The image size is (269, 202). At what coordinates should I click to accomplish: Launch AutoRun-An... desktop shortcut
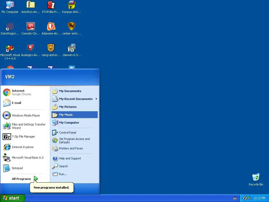30,7
